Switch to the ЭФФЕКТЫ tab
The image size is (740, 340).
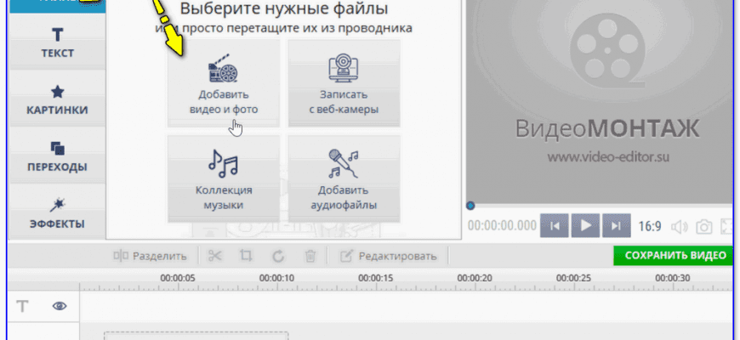(57, 212)
